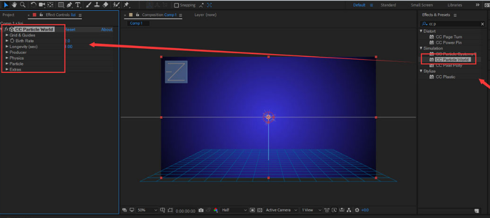
Task: Expand the Physics property group
Action: click(7, 58)
